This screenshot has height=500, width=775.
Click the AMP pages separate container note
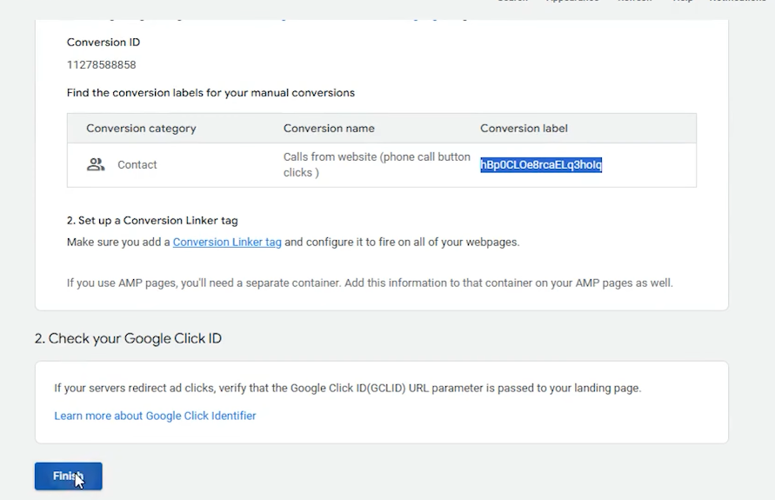(x=370, y=283)
